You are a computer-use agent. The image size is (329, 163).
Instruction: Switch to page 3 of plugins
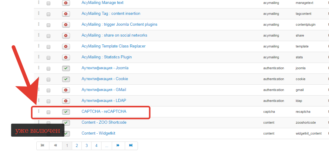click(x=86, y=145)
